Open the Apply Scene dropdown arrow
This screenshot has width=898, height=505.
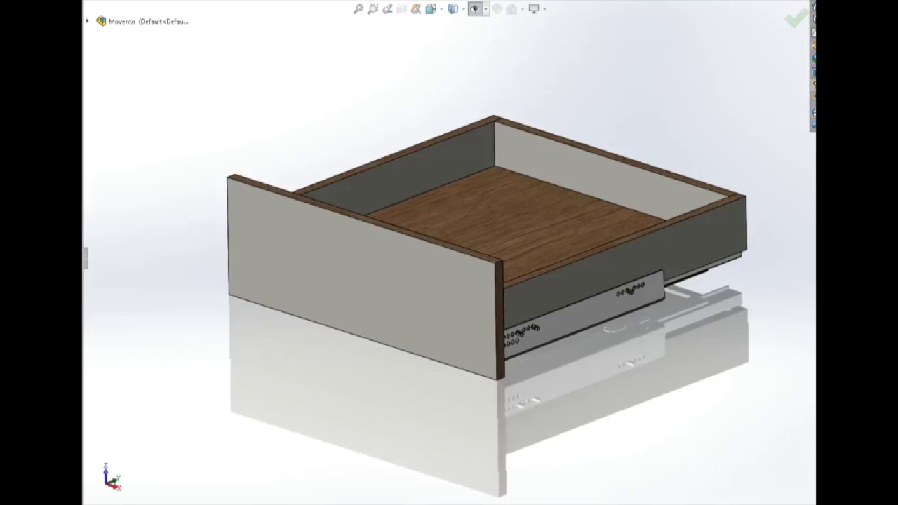(522, 9)
